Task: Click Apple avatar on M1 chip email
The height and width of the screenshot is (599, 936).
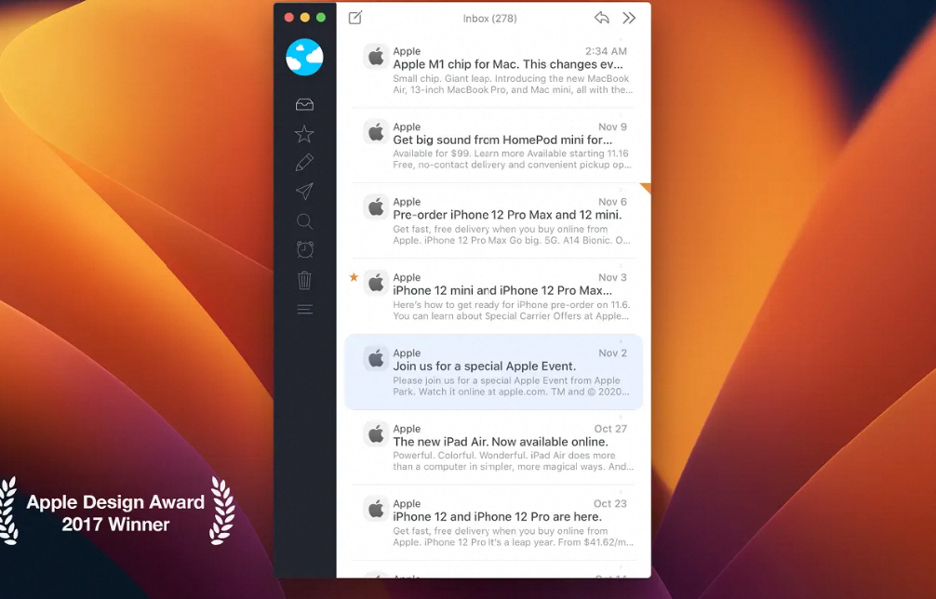Action: 376,58
